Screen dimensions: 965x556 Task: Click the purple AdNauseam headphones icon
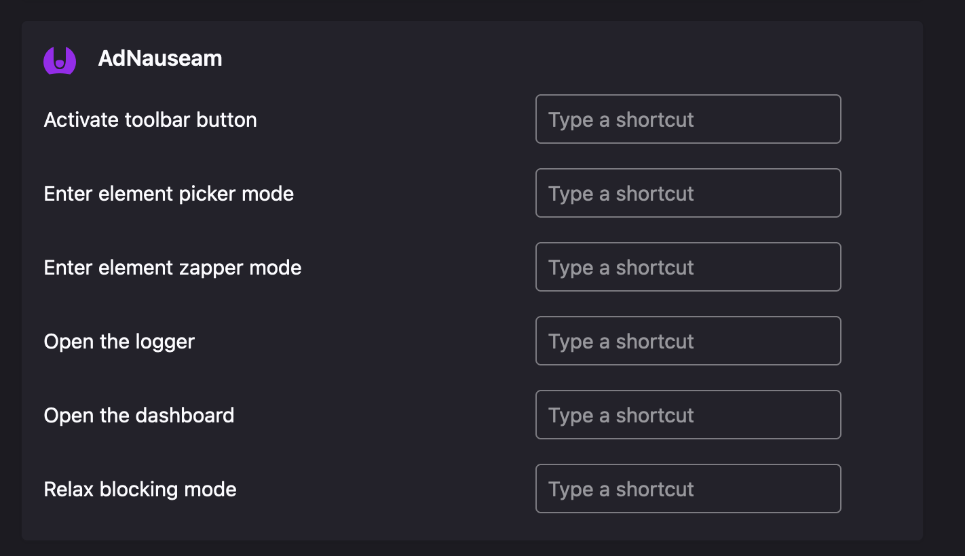point(59,60)
